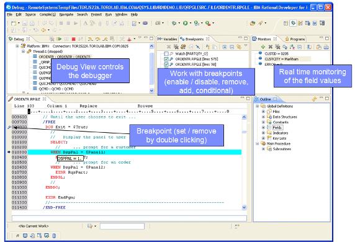Click Remove Monitor X icon in Monitors view
Screen dimensions: 355x242
click(271, 47)
